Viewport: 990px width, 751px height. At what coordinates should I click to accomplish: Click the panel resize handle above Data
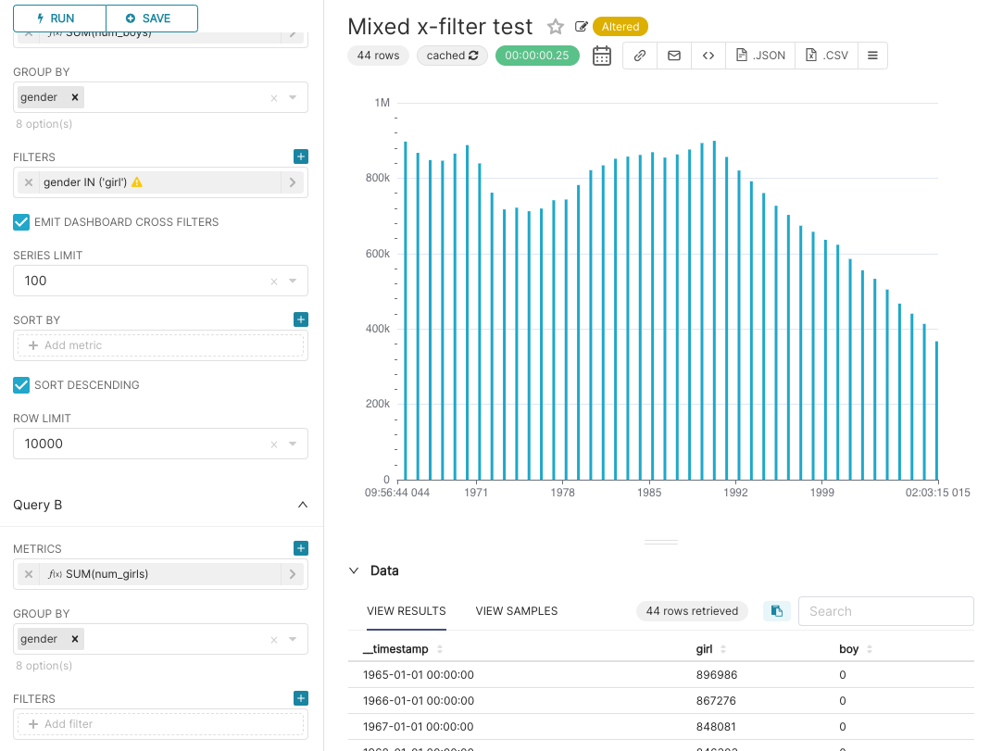(661, 542)
